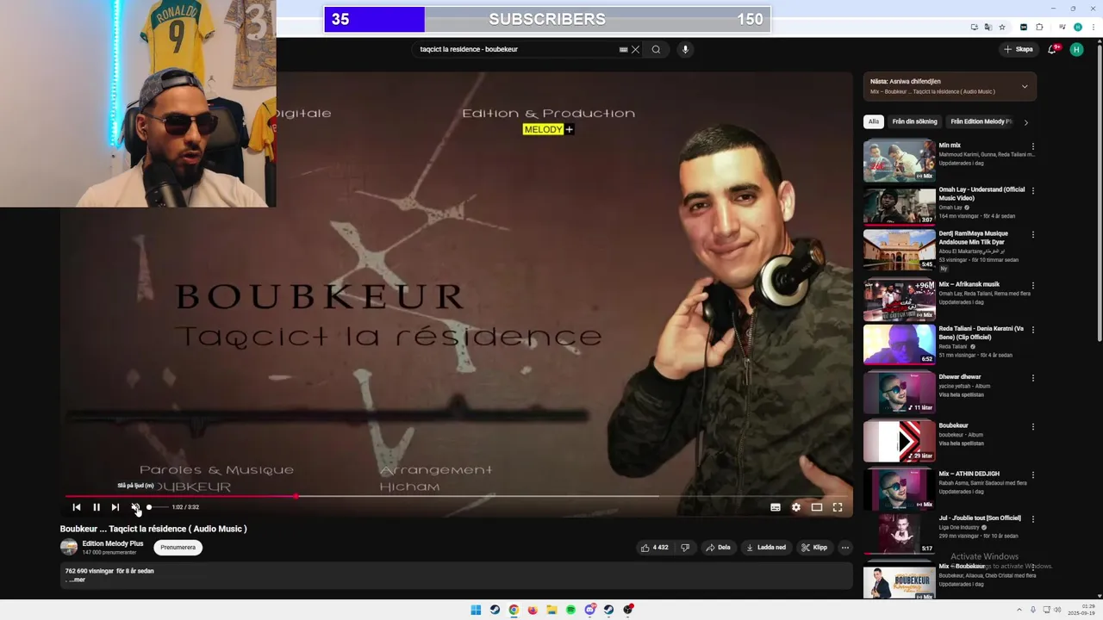Select the Från din sökning chip
This screenshot has width=1103, height=620.
pyautogui.click(x=914, y=122)
